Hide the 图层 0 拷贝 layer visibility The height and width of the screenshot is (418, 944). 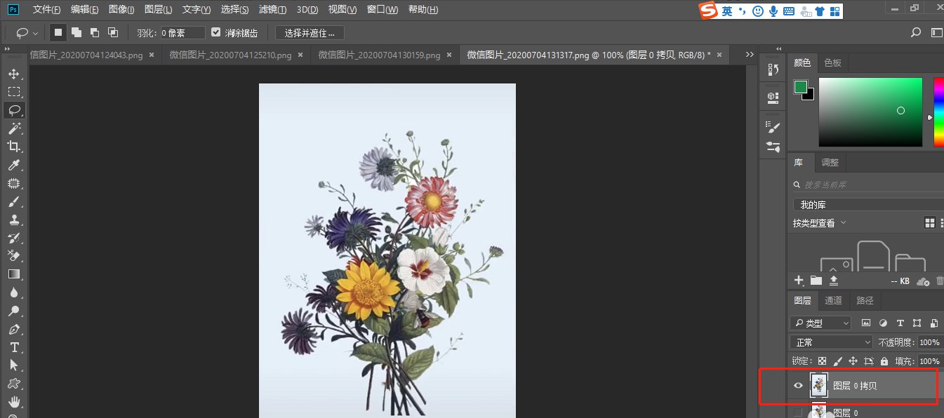pos(798,385)
